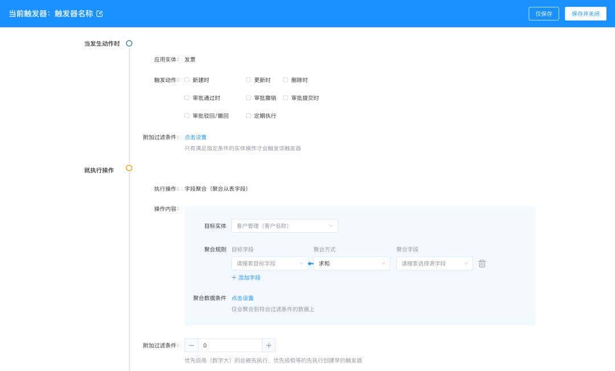Open 点击设置 under 附加过滤条件
The image size is (615, 371).
click(x=195, y=137)
